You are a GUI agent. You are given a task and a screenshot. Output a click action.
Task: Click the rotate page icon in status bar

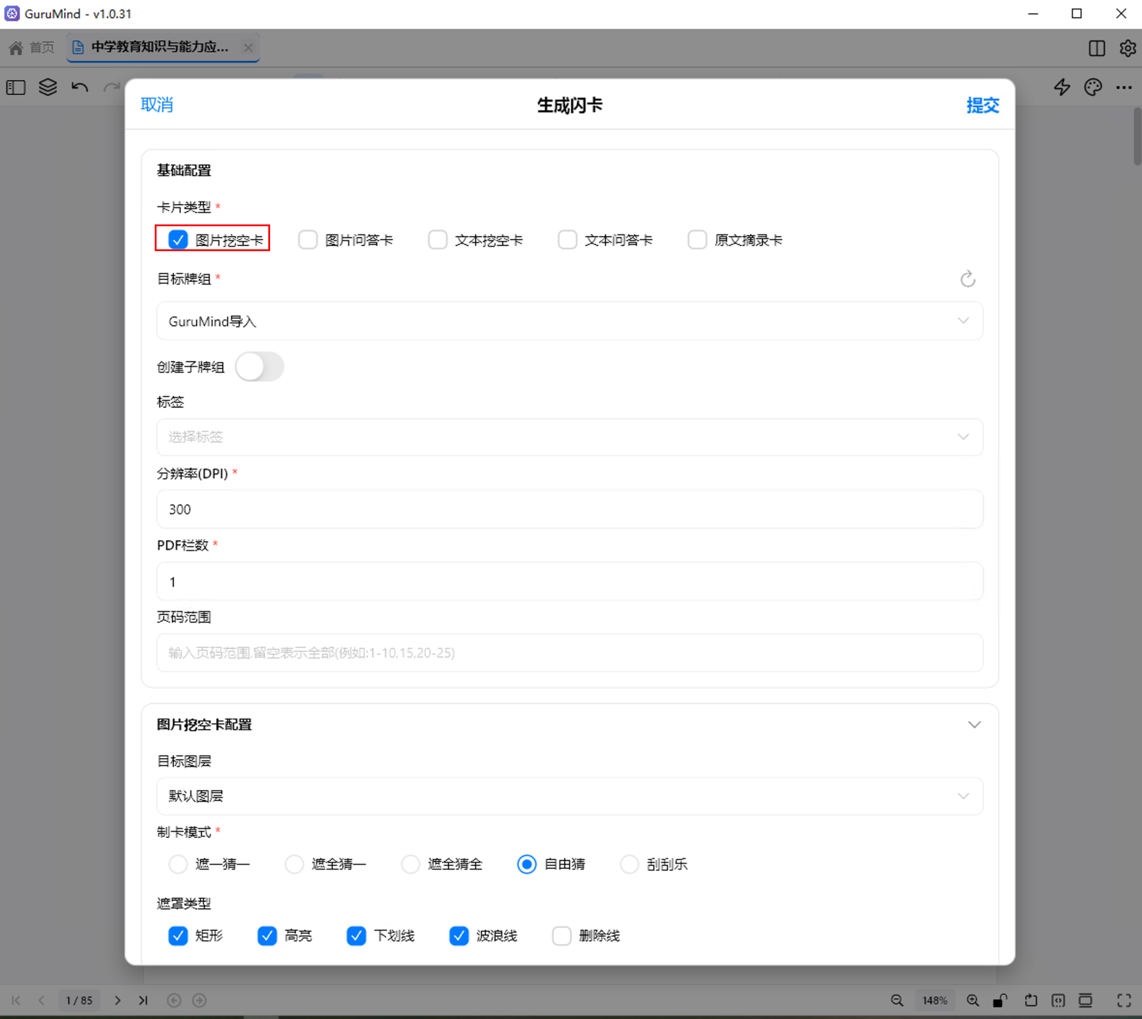click(x=1032, y=1000)
